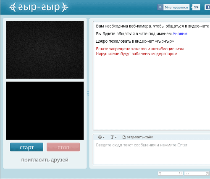Click the старт button

(x=26, y=147)
